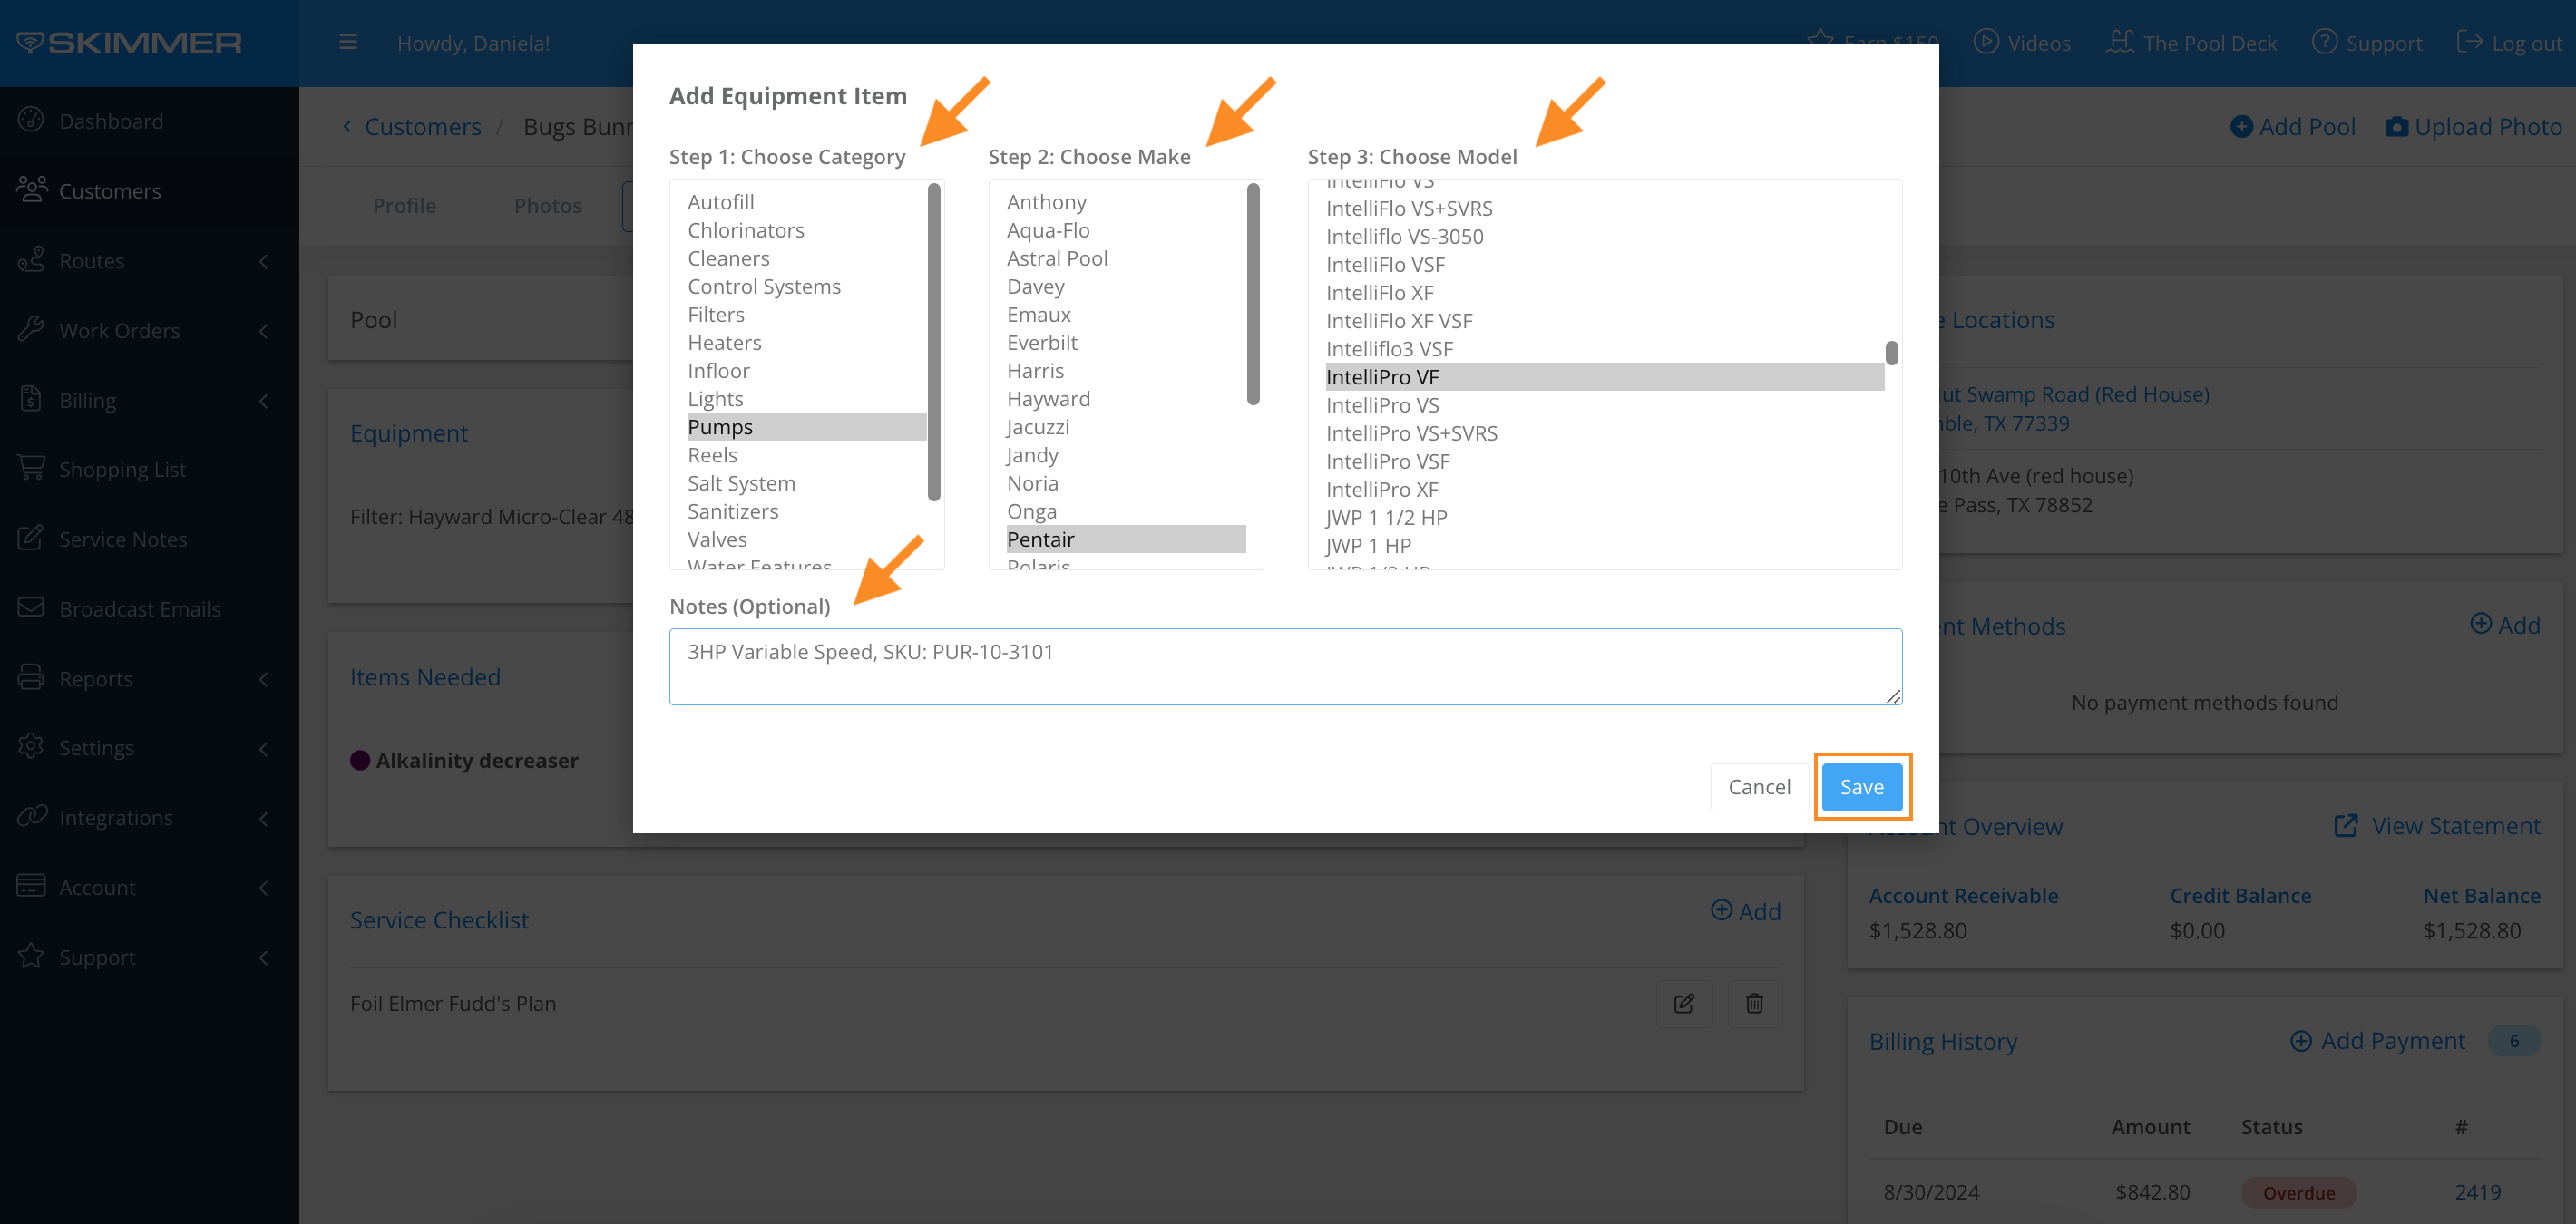Click the Dashboard icon in sidebar
Screen dimensions: 2576x1224
(31, 120)
